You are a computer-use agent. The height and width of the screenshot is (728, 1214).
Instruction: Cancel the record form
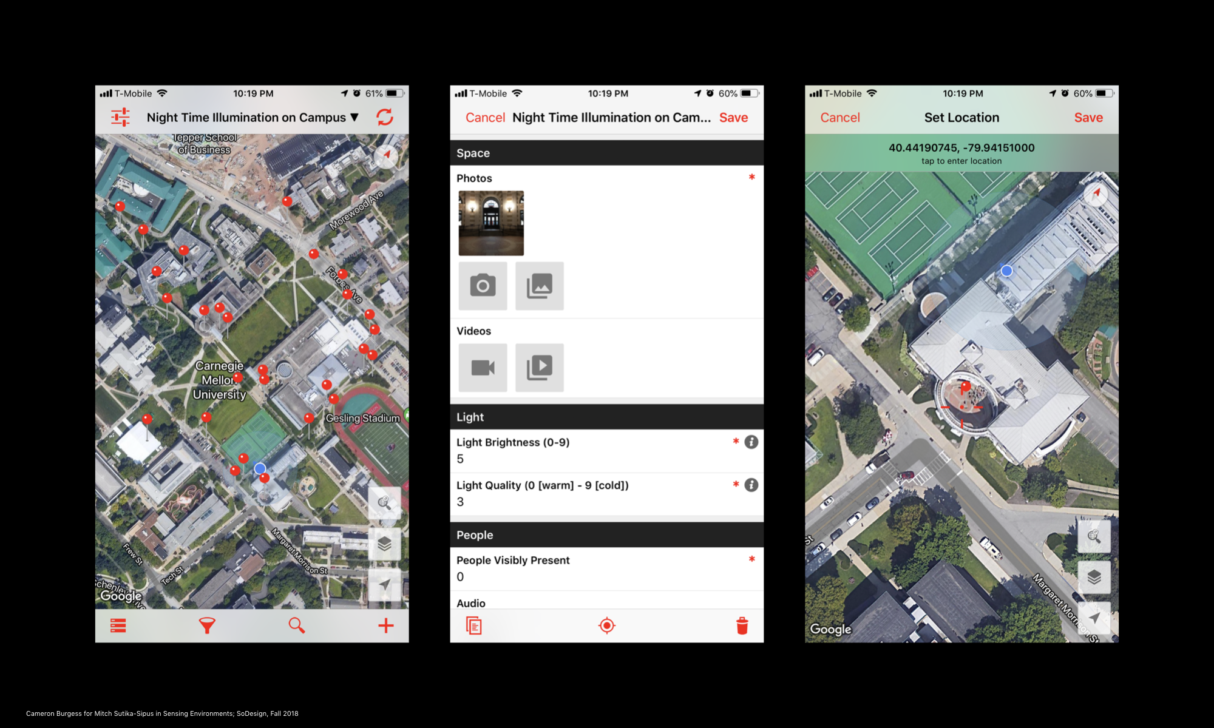click(485, 118)
